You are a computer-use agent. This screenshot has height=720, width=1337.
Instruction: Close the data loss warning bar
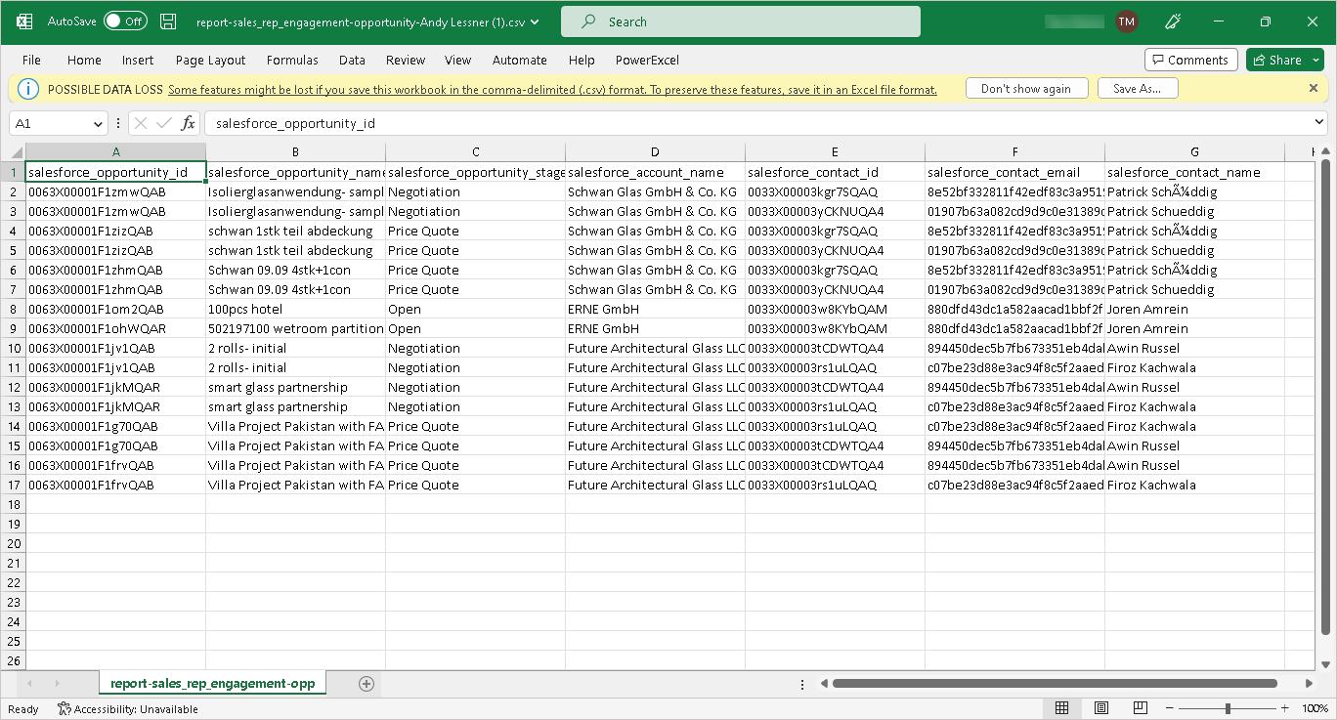point(1314,88)
